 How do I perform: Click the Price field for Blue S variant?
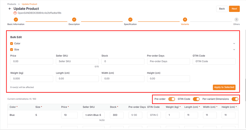(69, 115)
